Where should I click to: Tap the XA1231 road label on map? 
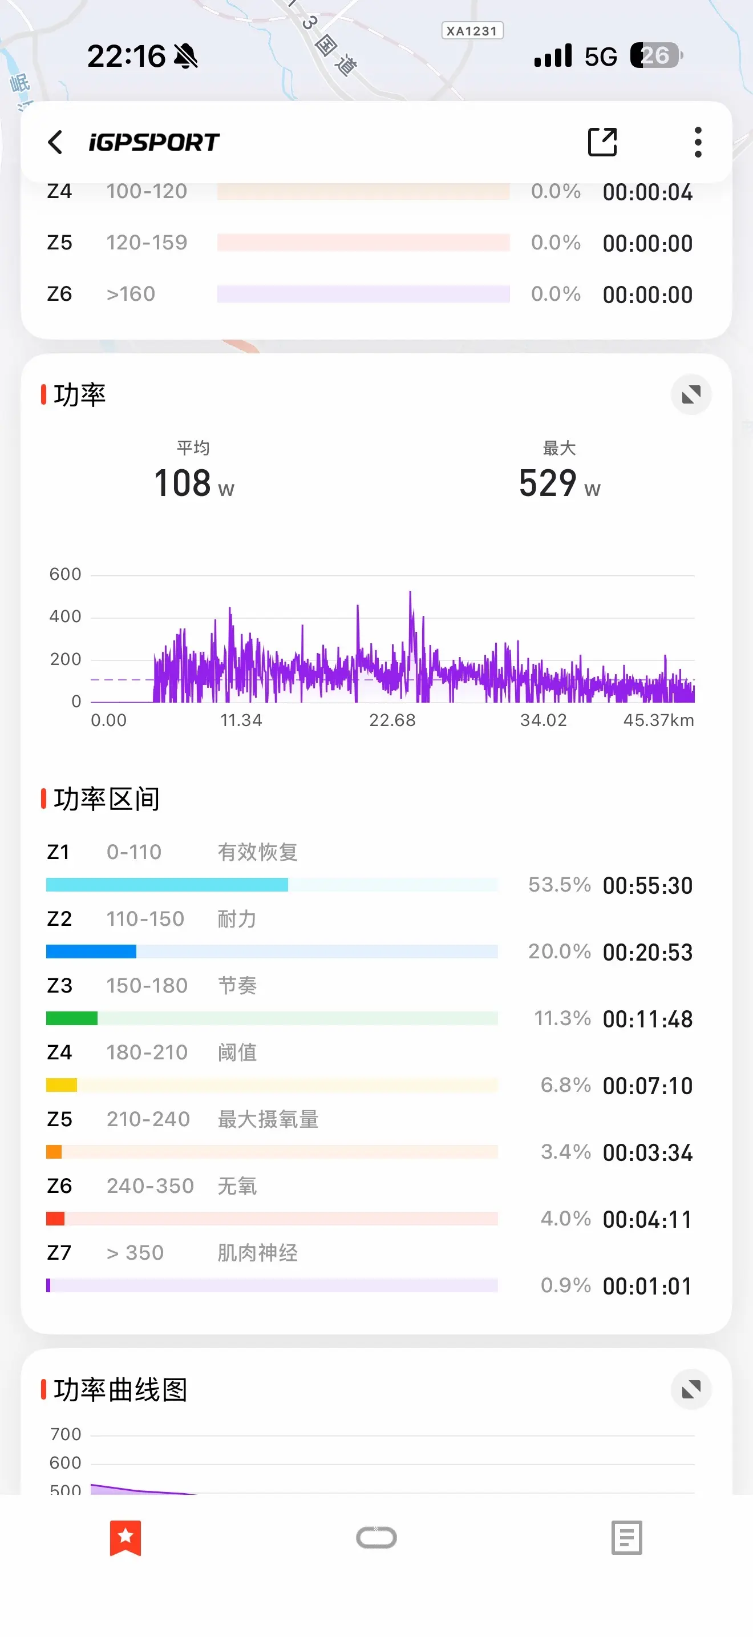[x=472, y=30]
